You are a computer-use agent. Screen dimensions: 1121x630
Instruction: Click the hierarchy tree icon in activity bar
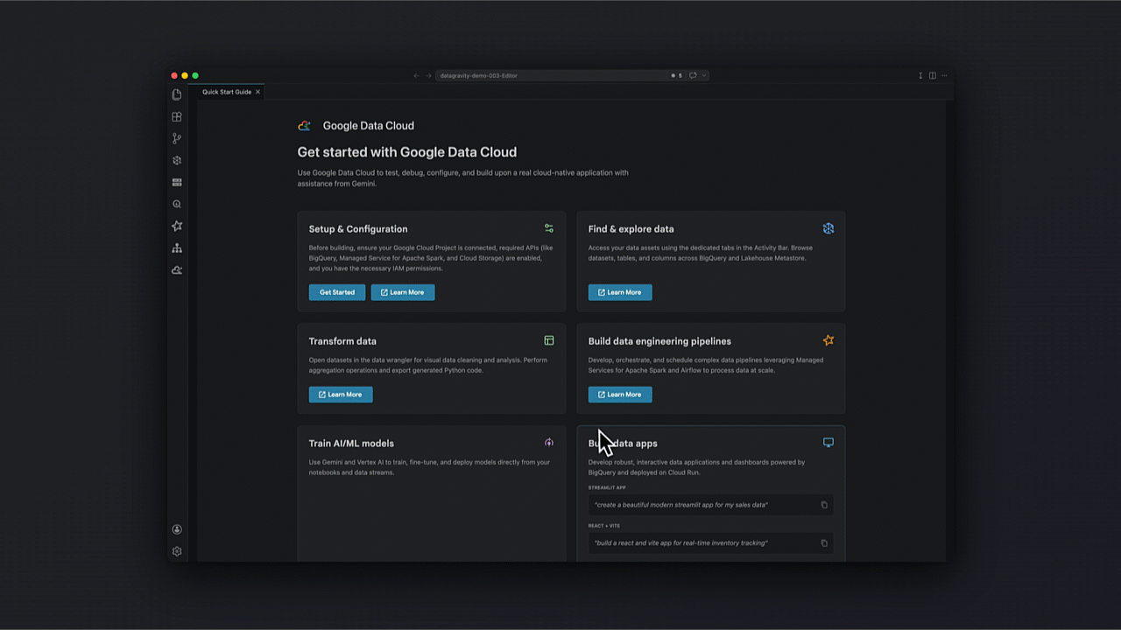[x=177, y=248]
